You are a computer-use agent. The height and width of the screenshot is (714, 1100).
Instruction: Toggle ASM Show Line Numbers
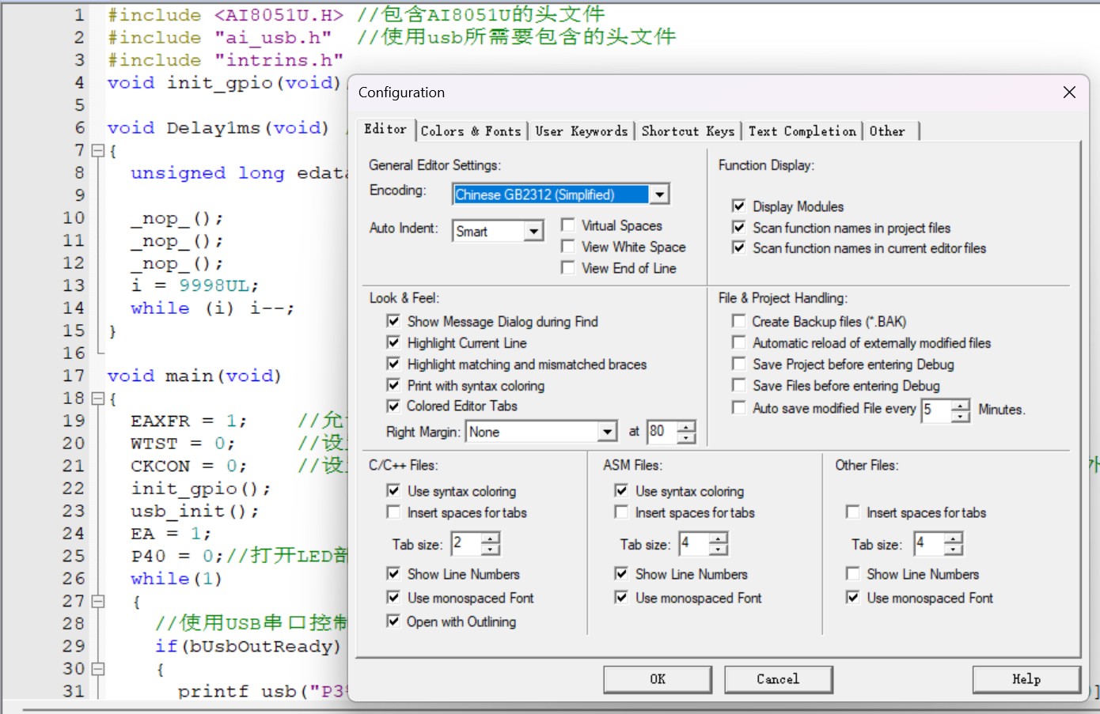[621, 574]
